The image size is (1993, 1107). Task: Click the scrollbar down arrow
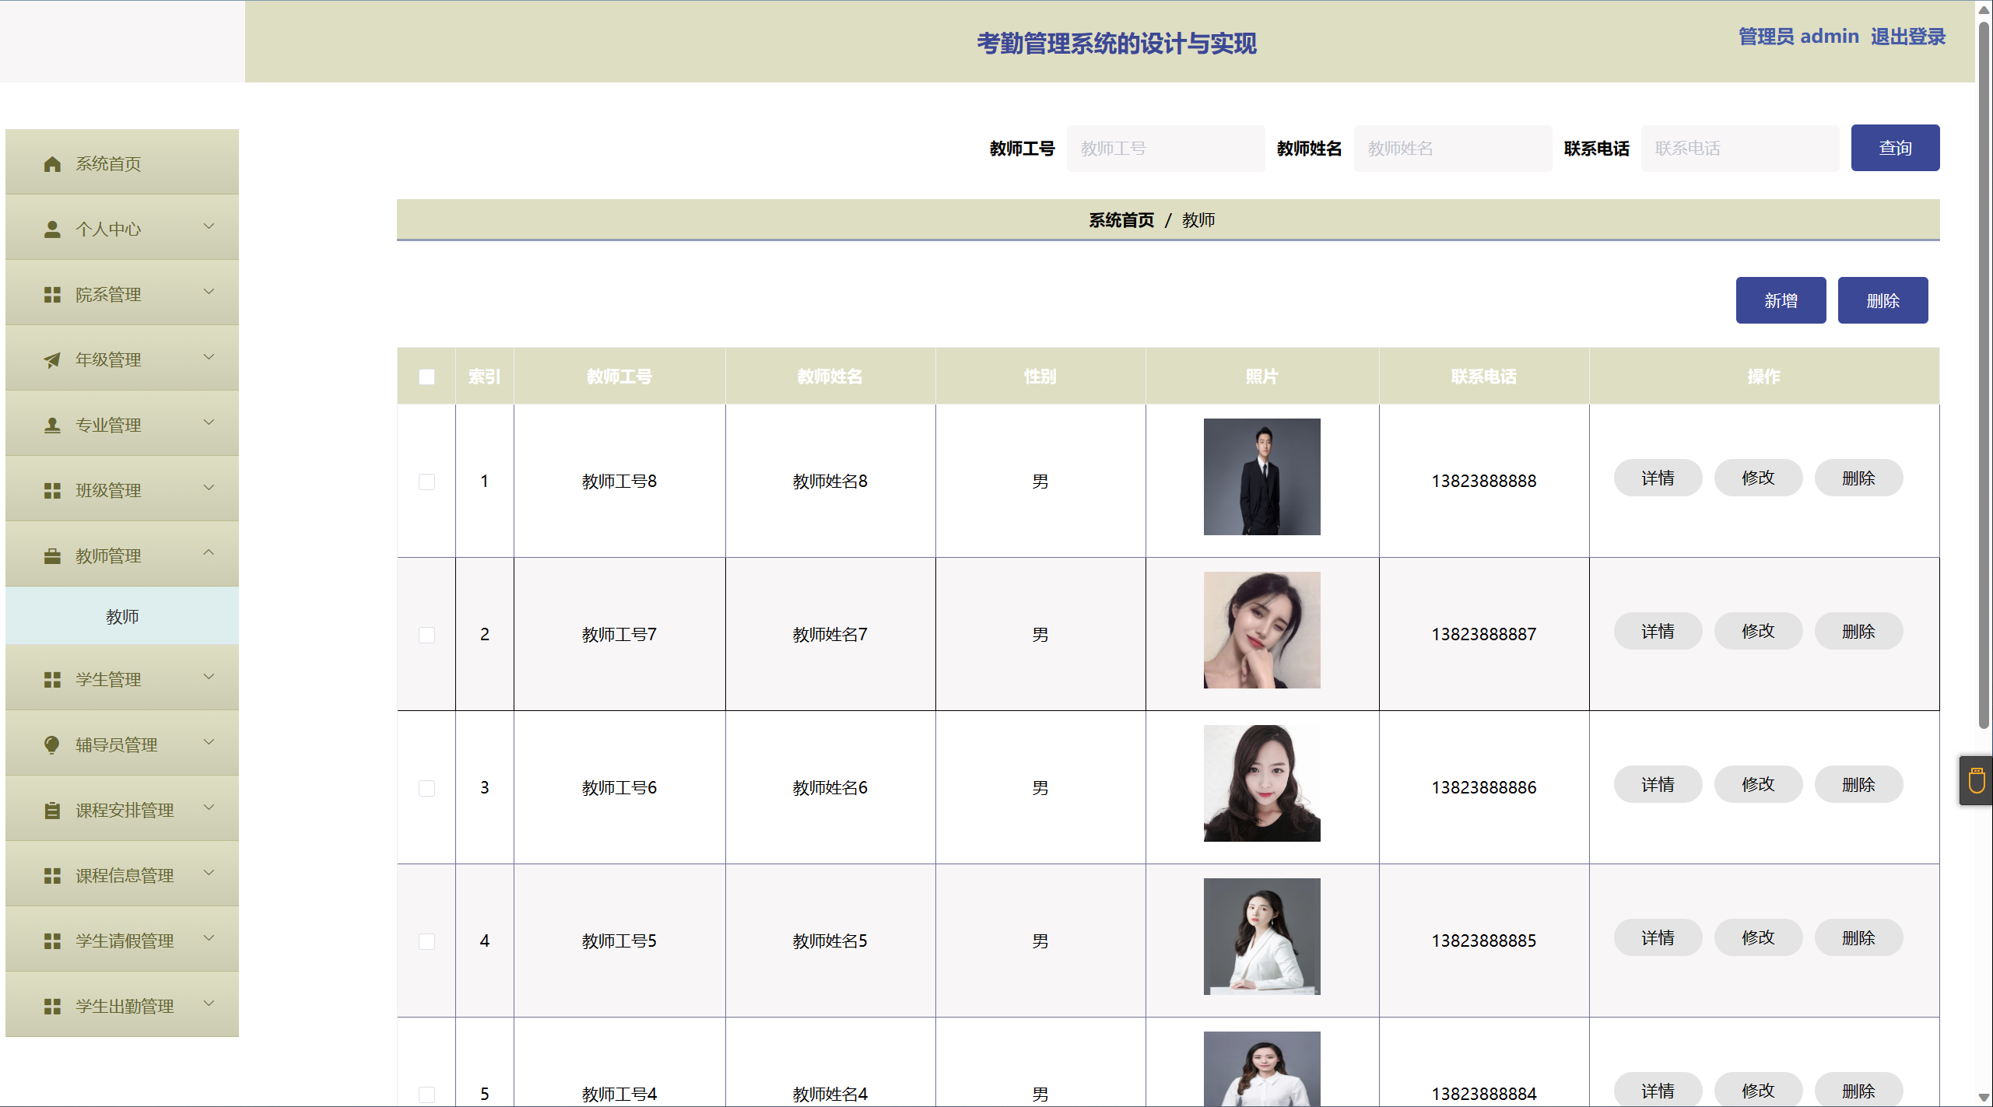[x=1984, y=1098]
